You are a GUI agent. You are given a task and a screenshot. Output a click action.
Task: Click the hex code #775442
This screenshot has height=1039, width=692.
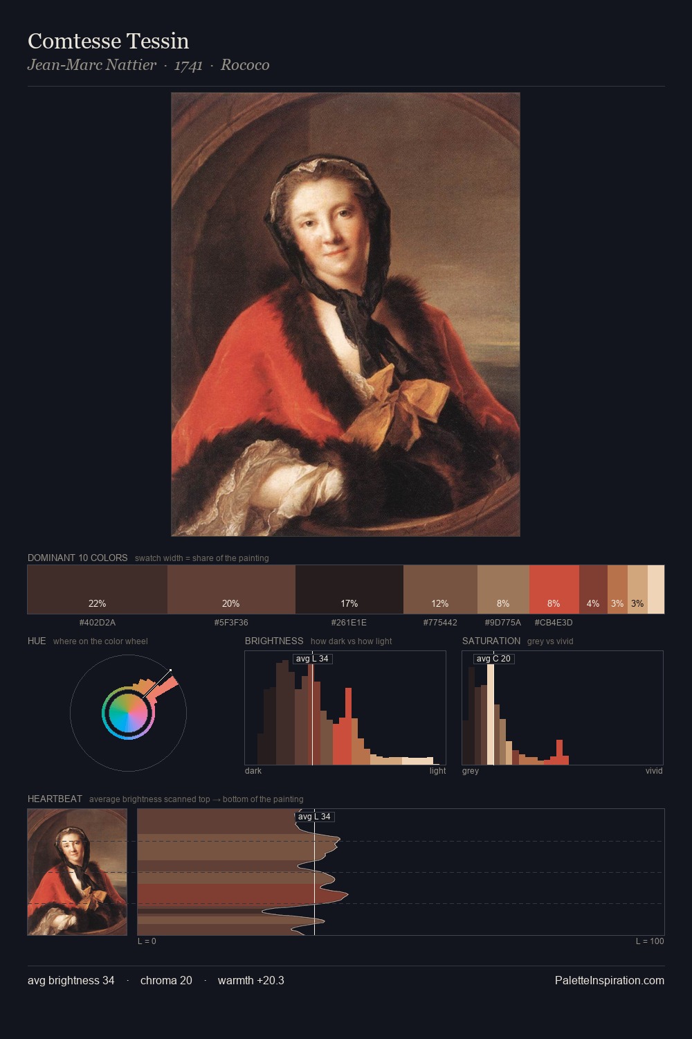coord(440,623)
